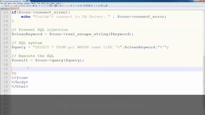Open the Tools menu

point(38,4)
